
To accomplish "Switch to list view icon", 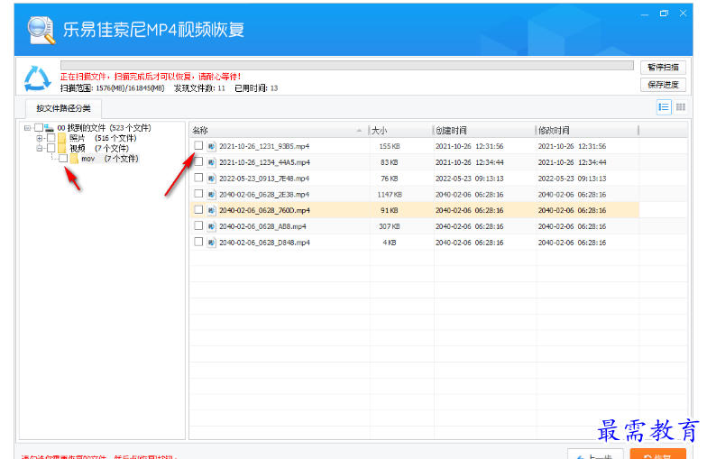I will pos(664,107).
